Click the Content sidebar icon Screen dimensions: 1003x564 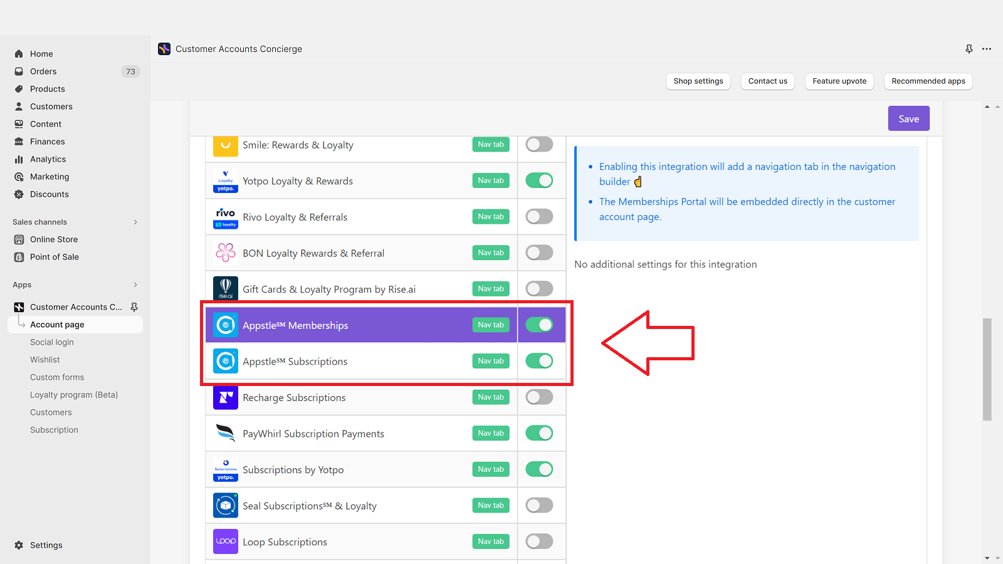[19, 124]
